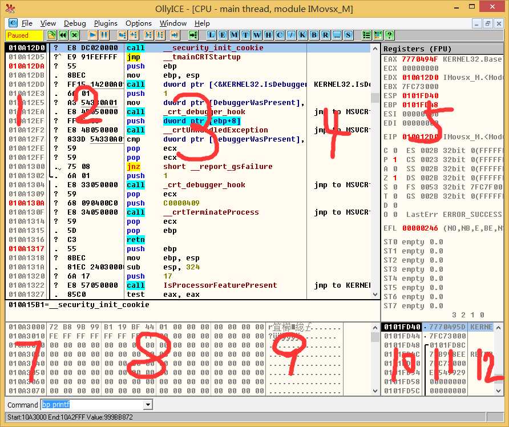The height and width of the screenshot is (427, 509).
Task: Close the debugged program with the X icon
Action: click(x=75, y=35)
